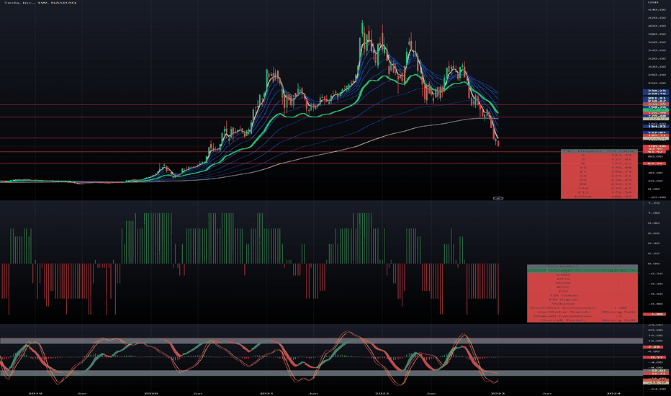
Task: Click the Oscillator Consensus row
Action: coord(582,308)
